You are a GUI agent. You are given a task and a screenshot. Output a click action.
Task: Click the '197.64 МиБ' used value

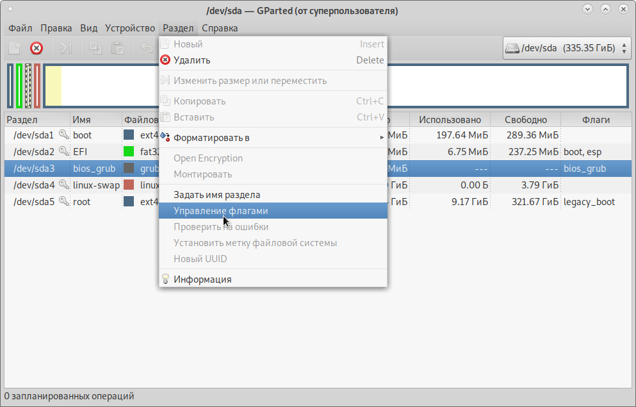[462, 135]
